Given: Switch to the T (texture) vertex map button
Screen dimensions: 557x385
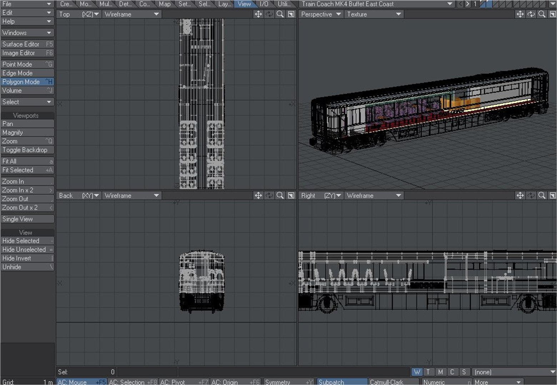Looking at the screenshot, I should pos(428,372).
